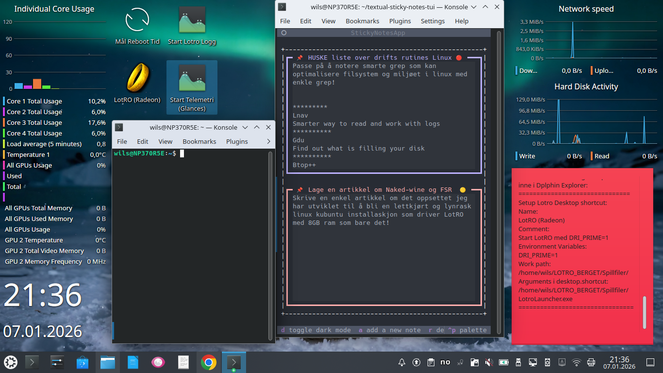Click the red dot on HUSKE note
663x373 pixels.
459,58
